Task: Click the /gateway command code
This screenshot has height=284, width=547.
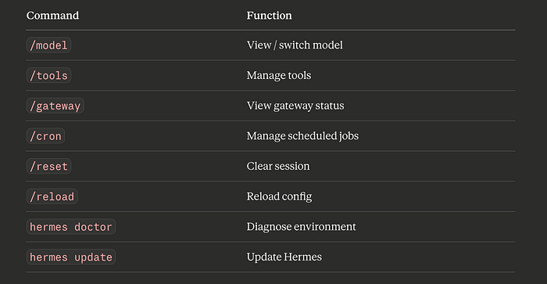Action: pos(55,106)
